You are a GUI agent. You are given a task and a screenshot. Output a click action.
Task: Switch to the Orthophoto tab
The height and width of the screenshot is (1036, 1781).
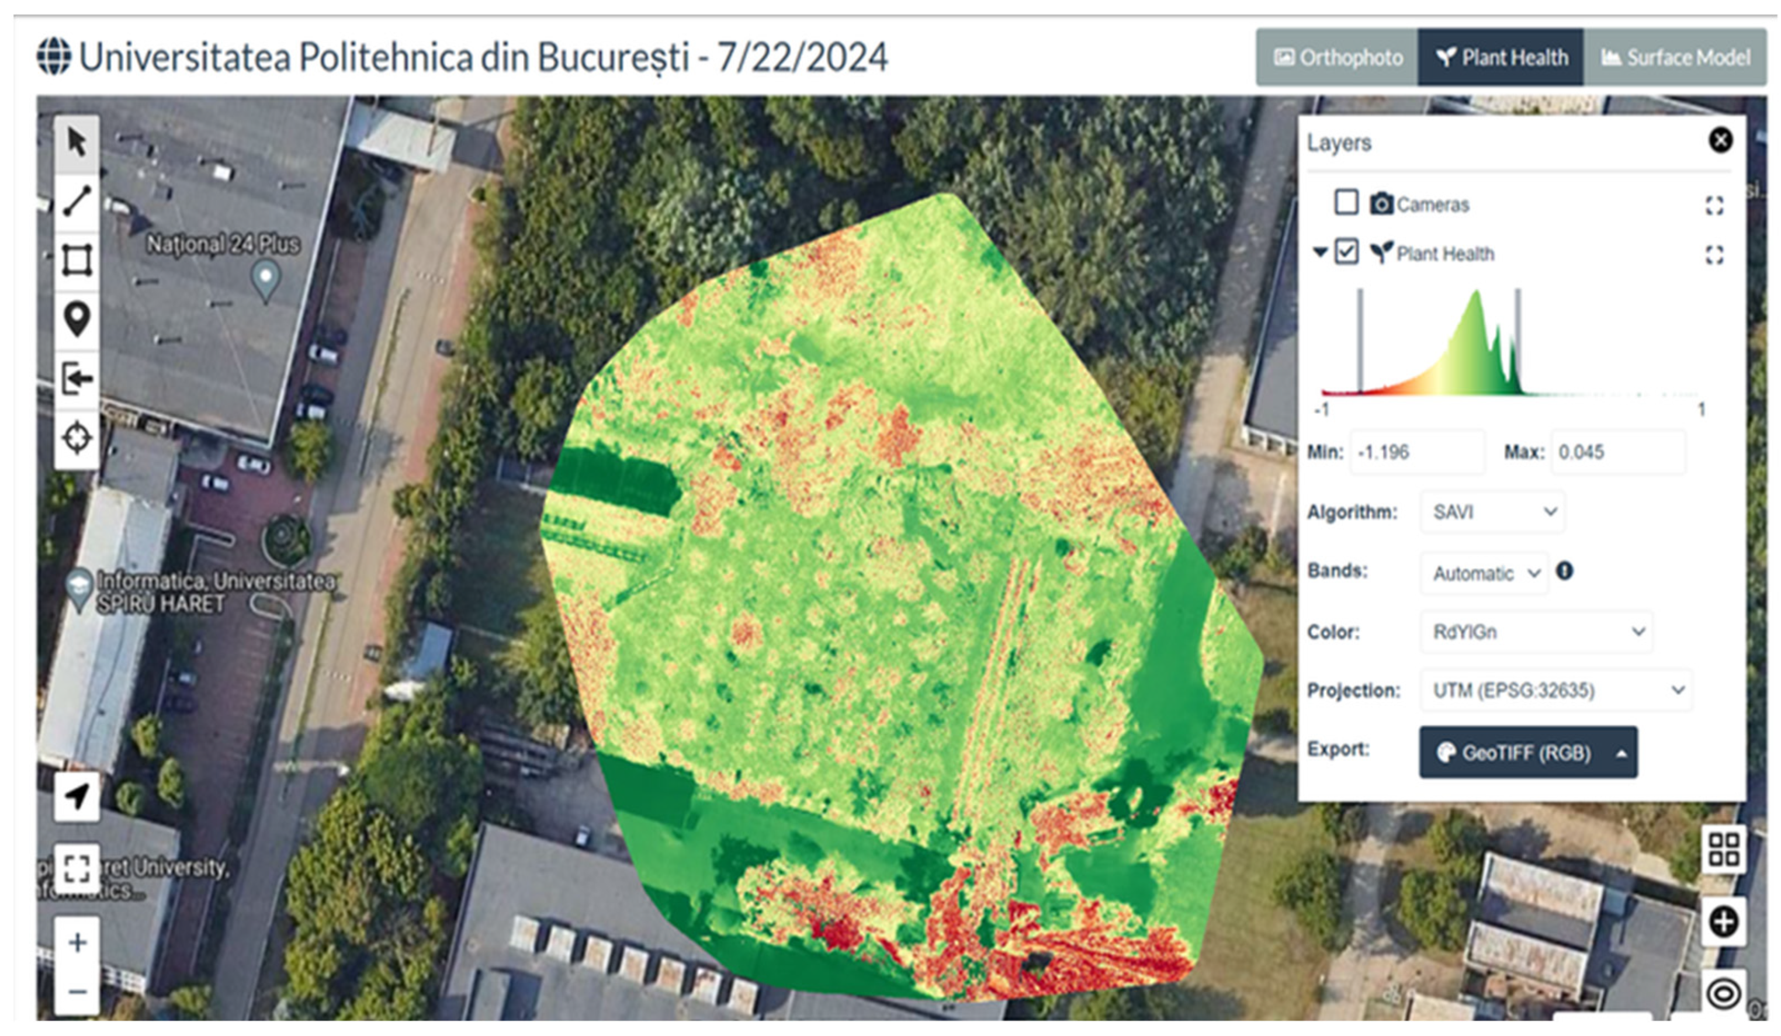(x=1337, y=58)
